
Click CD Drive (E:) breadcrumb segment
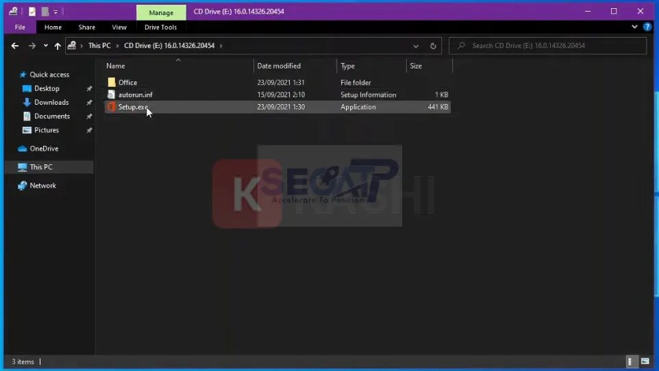pos(169,45)
